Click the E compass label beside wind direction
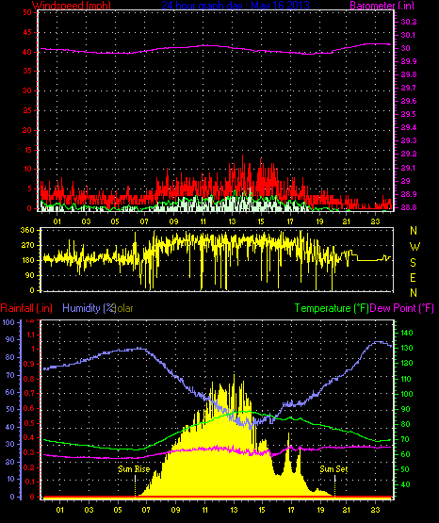This screenshot has width=439, height=523. point(413,277)
